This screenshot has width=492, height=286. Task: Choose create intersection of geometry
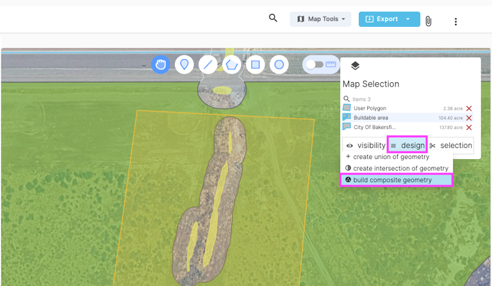[x=397, y=168]
